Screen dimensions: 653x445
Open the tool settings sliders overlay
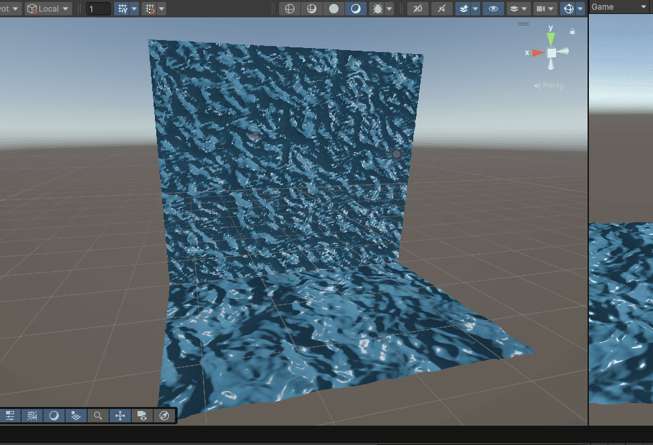[9, 416]
